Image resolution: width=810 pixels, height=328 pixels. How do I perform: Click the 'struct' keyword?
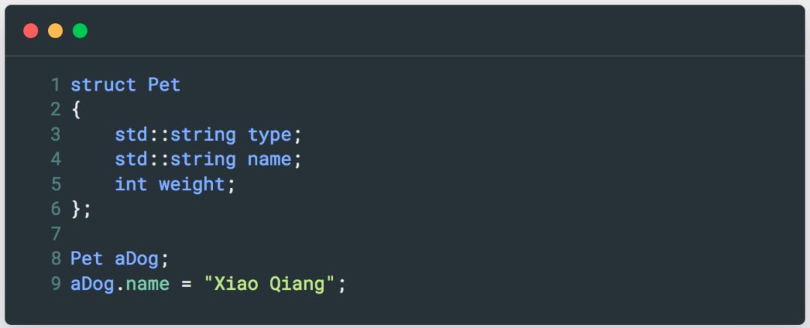click(x=103, y=85)
